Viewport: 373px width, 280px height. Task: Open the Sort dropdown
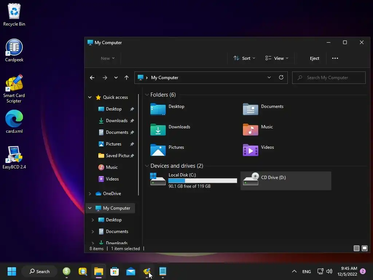click(244, 58)
